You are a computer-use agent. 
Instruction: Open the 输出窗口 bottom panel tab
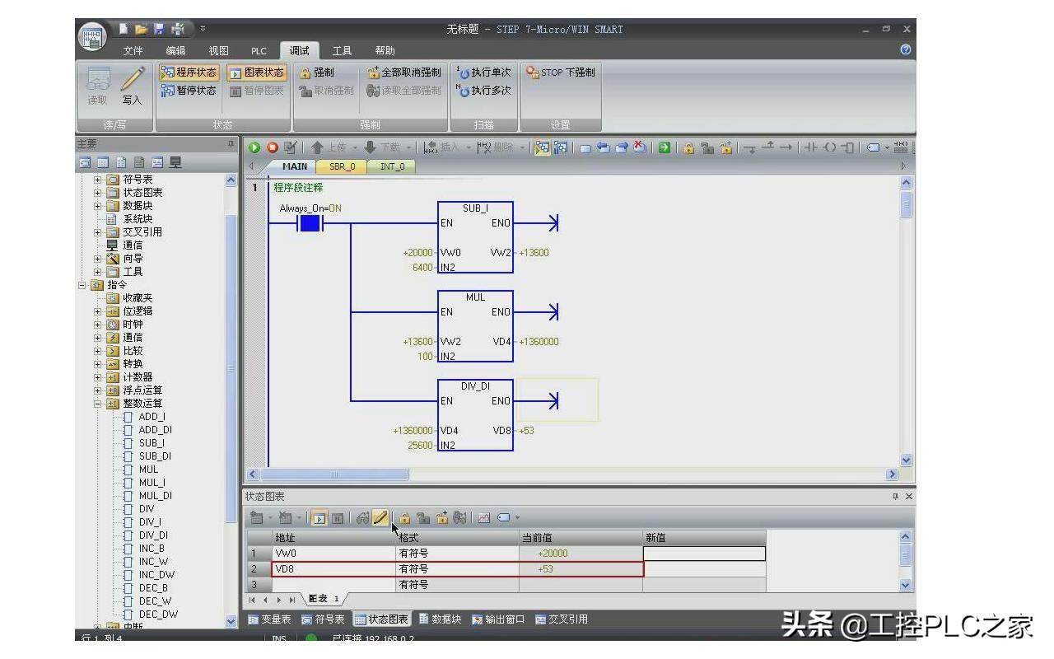tap(498, 619)
